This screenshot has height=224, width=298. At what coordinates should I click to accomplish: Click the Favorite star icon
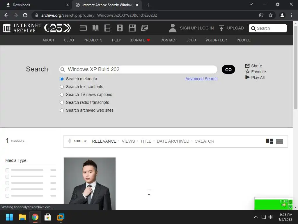pyautogui.click(x=247, y=72)
